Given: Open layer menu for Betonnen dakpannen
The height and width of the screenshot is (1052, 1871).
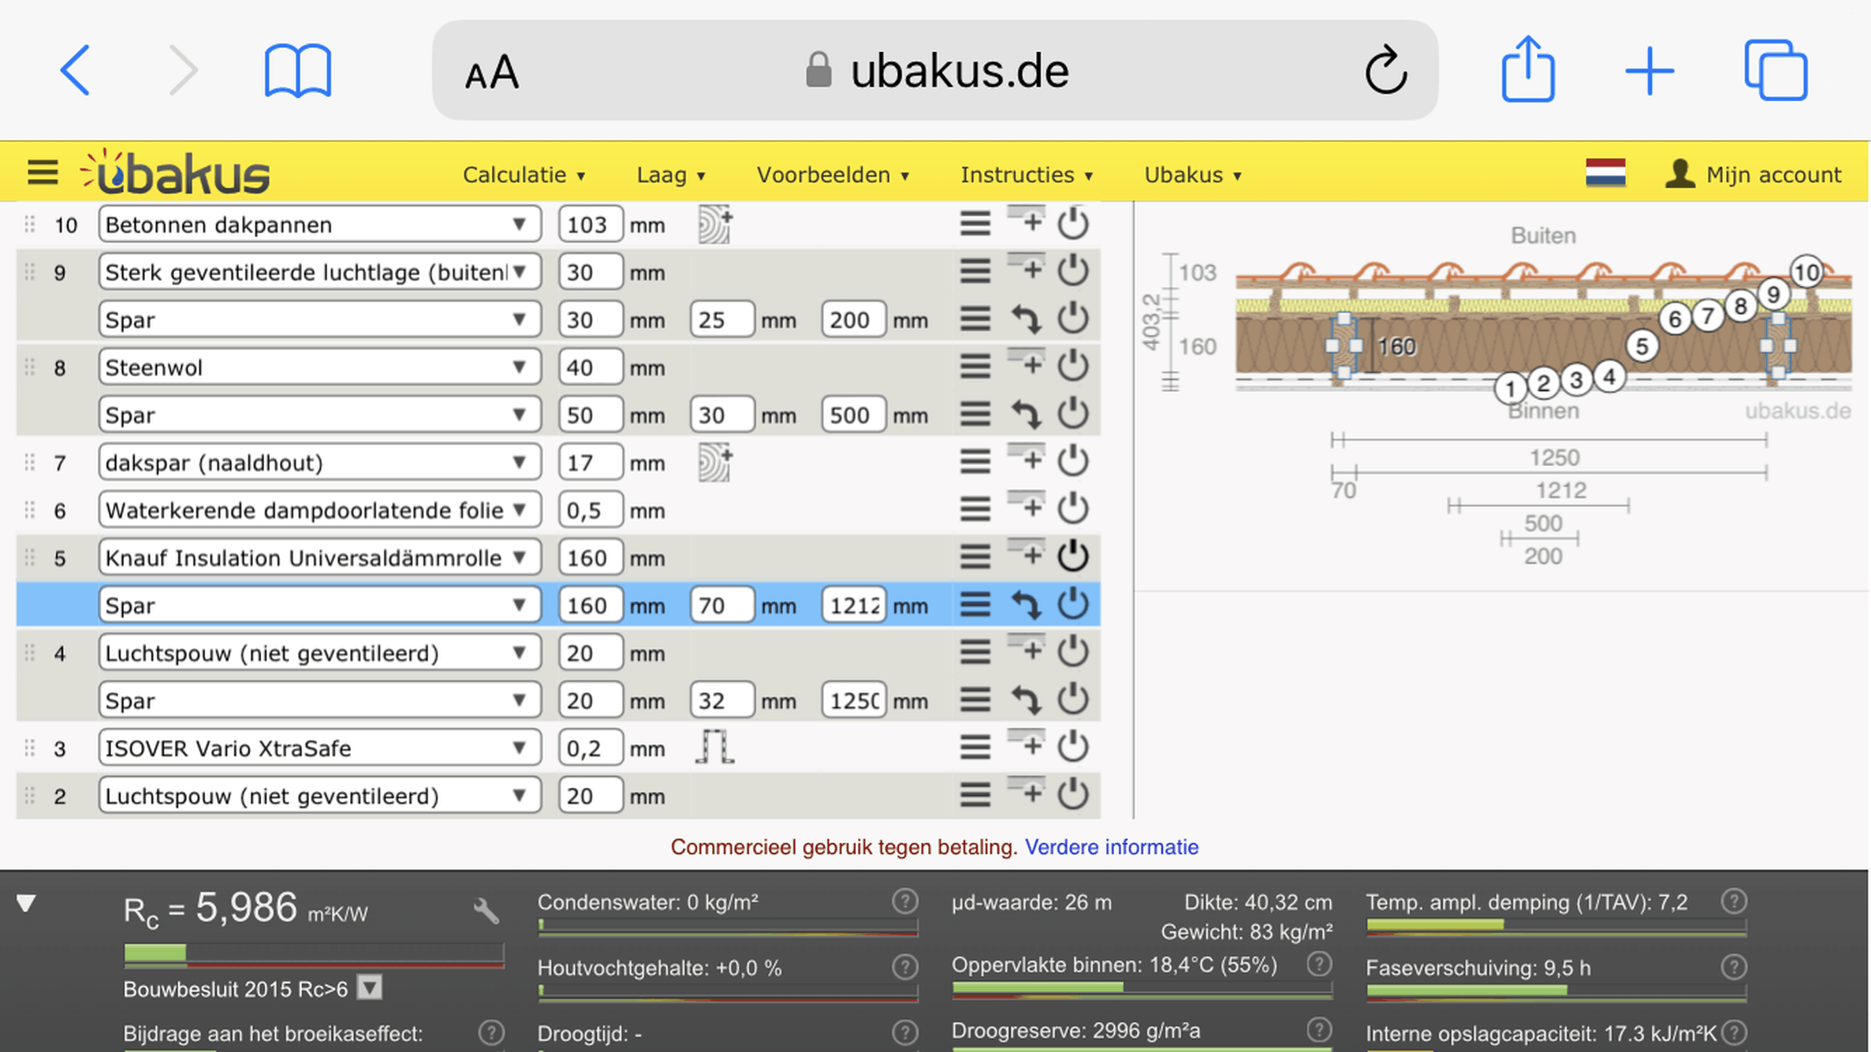Looking at the screenshot, I should (975, 224).
